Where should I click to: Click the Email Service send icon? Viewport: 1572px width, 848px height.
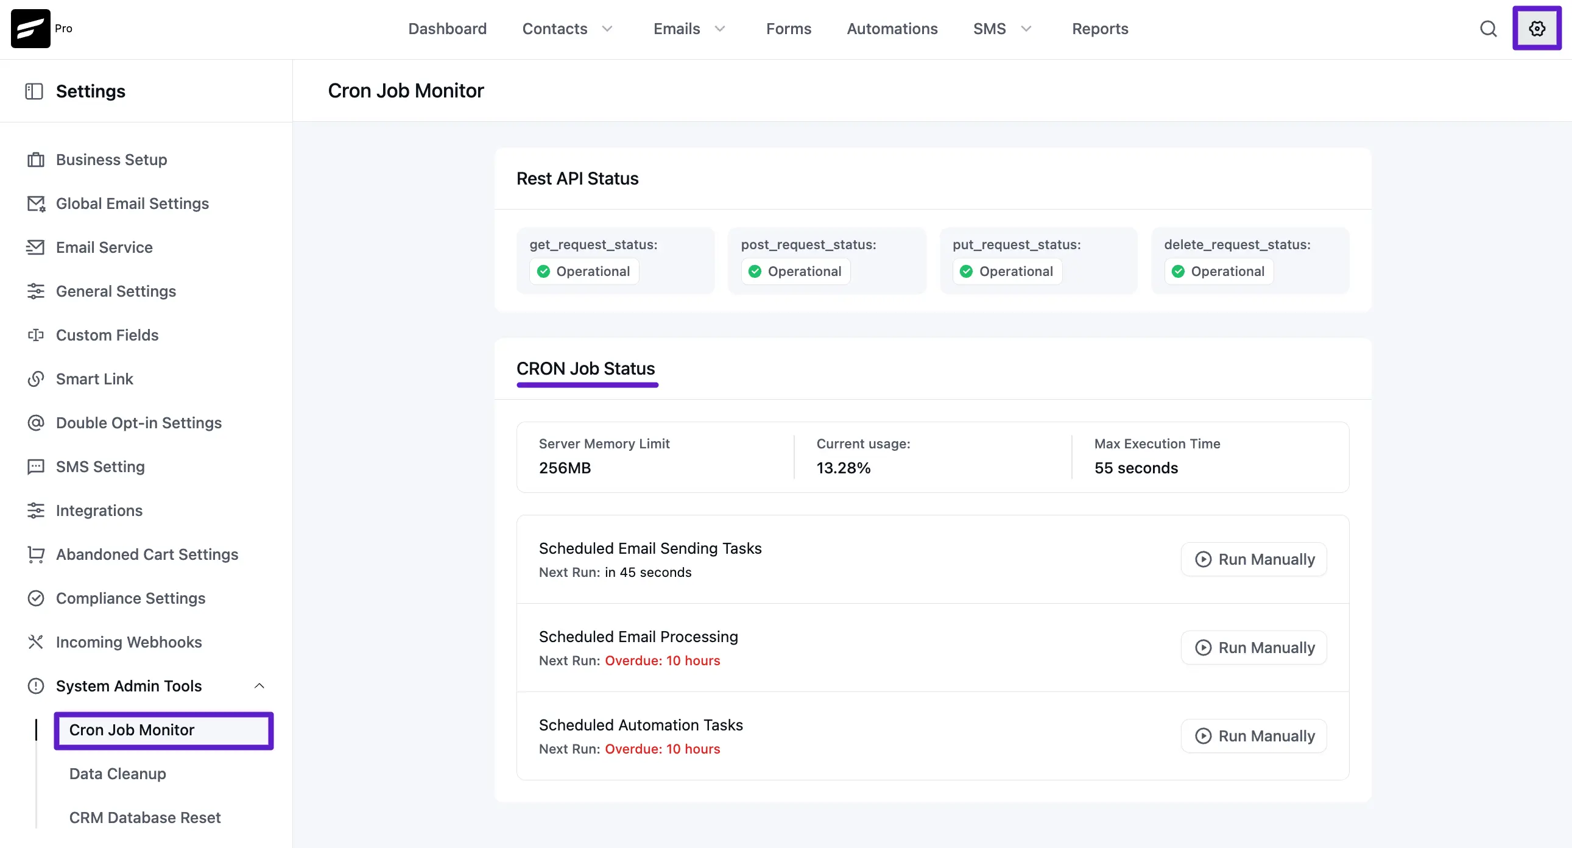(x=35, y=247)
